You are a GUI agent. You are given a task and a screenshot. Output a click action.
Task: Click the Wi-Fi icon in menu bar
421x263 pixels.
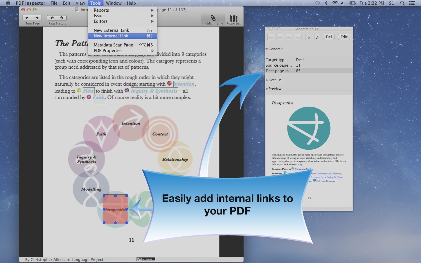334,3
